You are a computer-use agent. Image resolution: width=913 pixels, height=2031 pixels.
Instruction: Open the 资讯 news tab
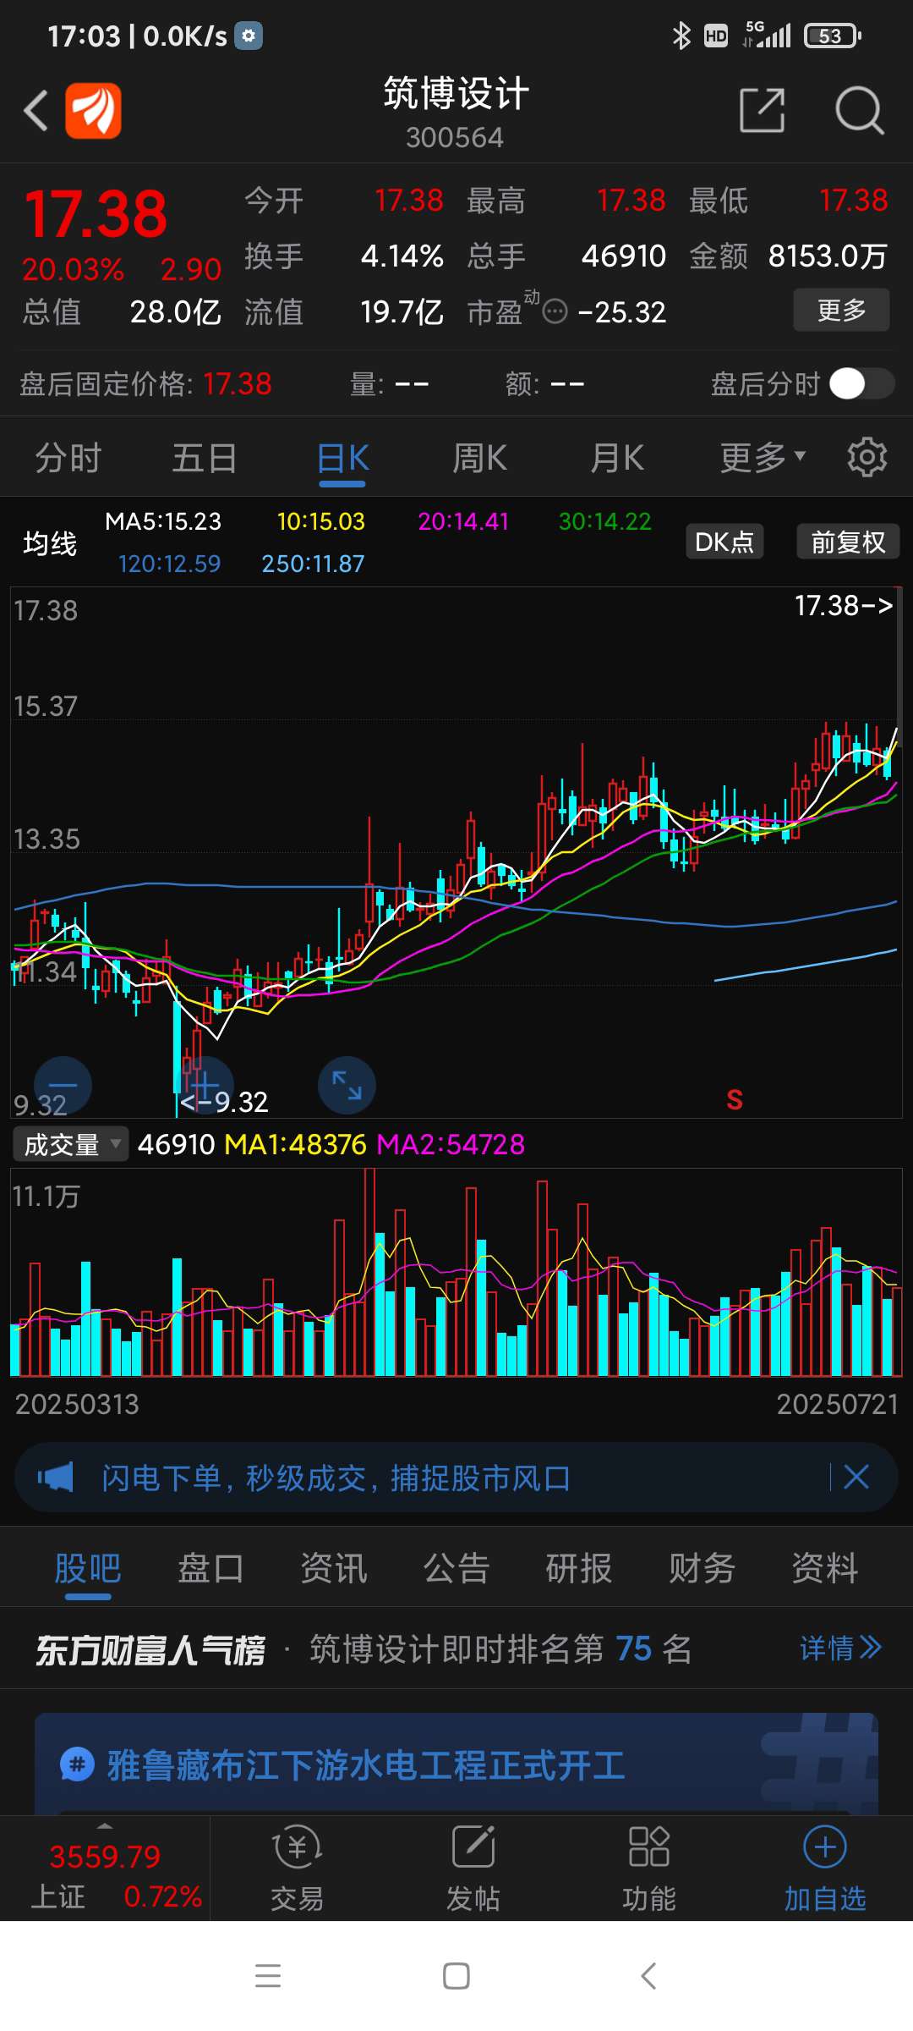click(x=334, y=1568)
